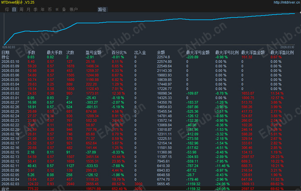301x191 pixels.
Task: Select the 合计 totals row label
Action: tap(6, 189)
